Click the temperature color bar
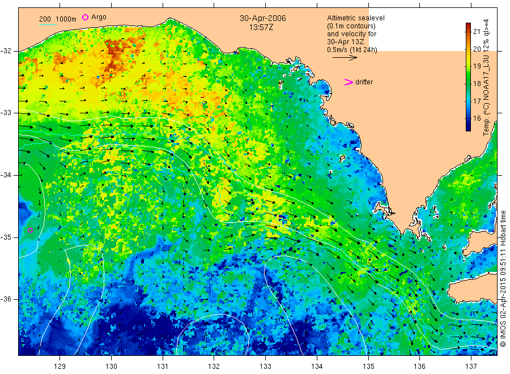The height and width of the screenshot is (374, 510). point(469,77)
